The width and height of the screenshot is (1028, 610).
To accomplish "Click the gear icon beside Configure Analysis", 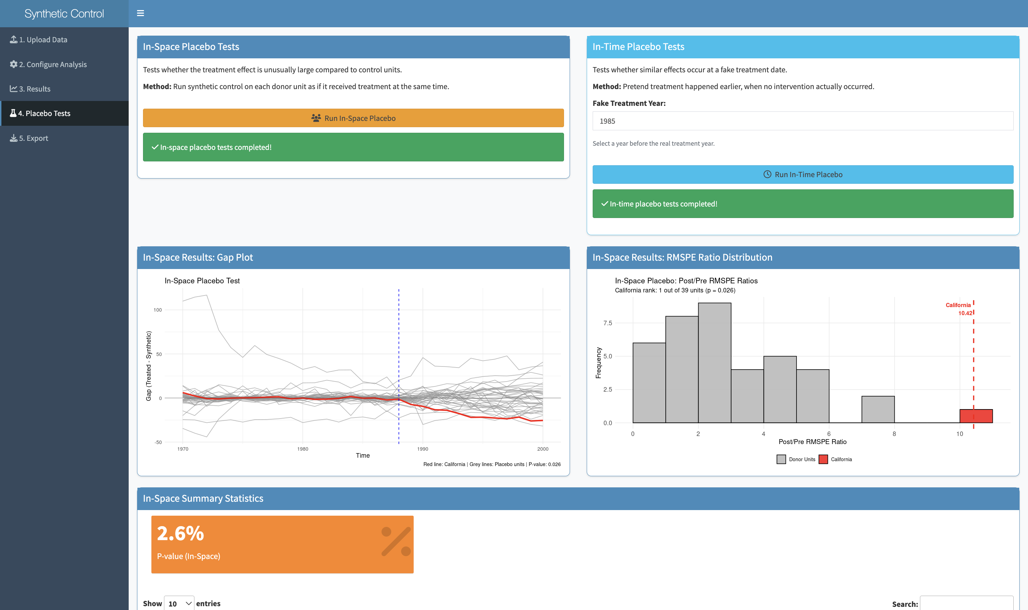I will (14, 64).
